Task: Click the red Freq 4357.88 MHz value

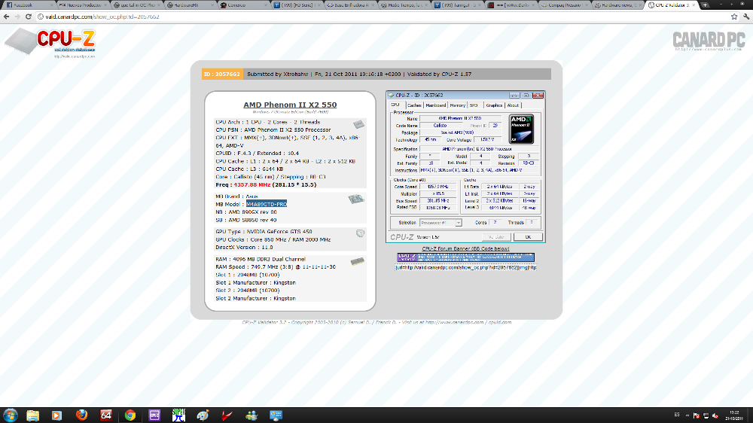Action: [252, 185]
